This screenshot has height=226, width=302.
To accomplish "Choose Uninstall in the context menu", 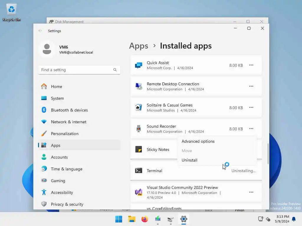I will 217,160.
